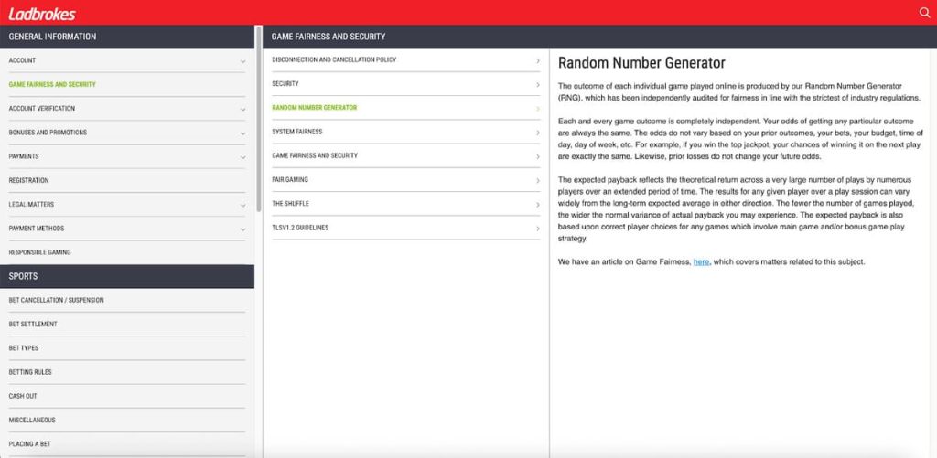Expand the Payment Methods chevron
The width and height of the screenshot is (937, 458).
coord(242,229)
